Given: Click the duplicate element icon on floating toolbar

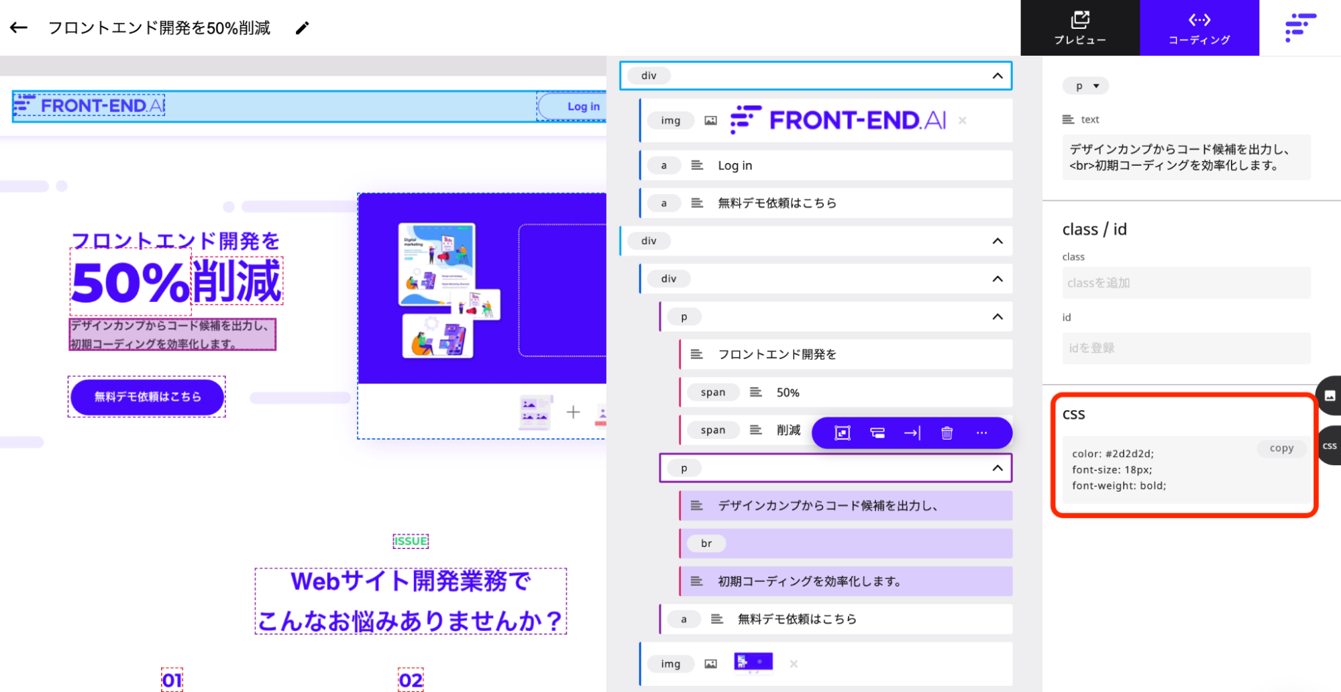Looking at the screenshot, I should (x=877, y=433).
